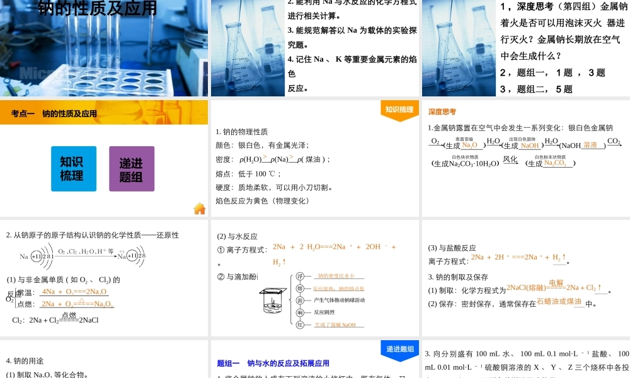Click the label ① 离子方程式
Viewport: 630px width, 378px height.
pyautogui.click(x=242, y=250)
